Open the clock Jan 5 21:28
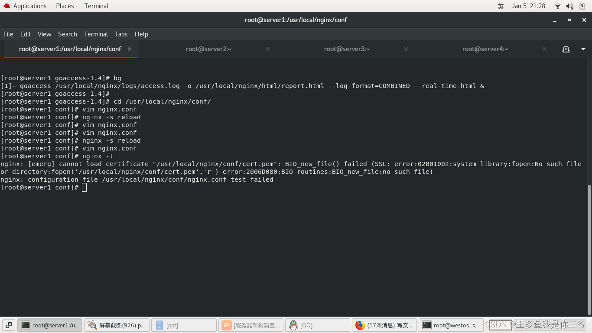592x333 pixels. [528, 6]
